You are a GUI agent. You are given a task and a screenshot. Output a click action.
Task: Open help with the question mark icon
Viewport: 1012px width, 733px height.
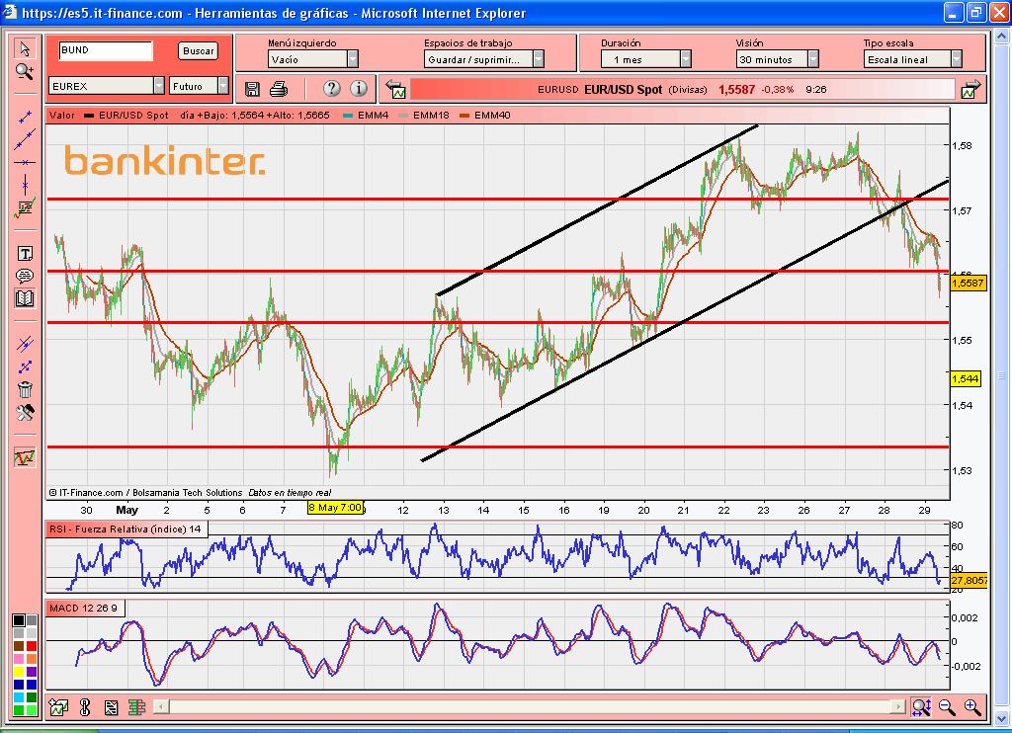(331, 89)
